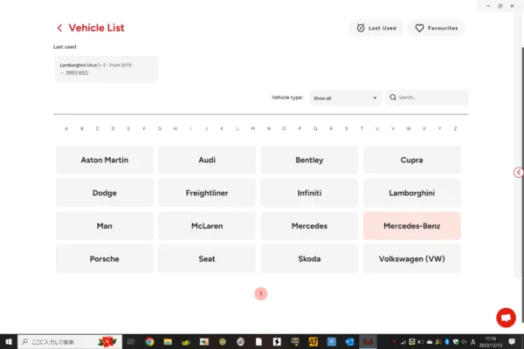524x349 pixels.
Task: Launch Google Chrome from the taskbar
Action: coord(149,342)
